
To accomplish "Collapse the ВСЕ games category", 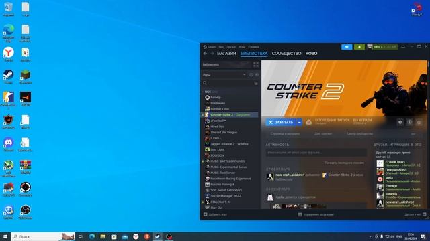I will tap(203, 92).
